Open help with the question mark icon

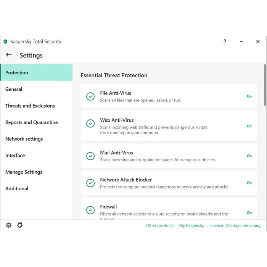225,41
